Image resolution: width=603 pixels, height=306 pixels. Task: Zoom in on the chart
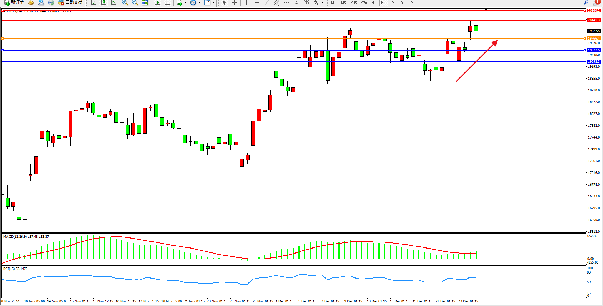click(125, 3)
